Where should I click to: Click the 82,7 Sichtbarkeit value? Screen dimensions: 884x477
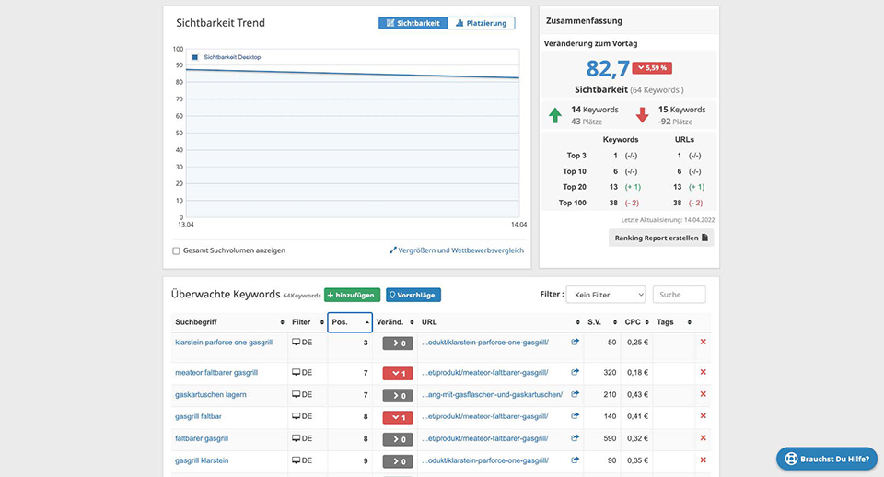point(607,69)
